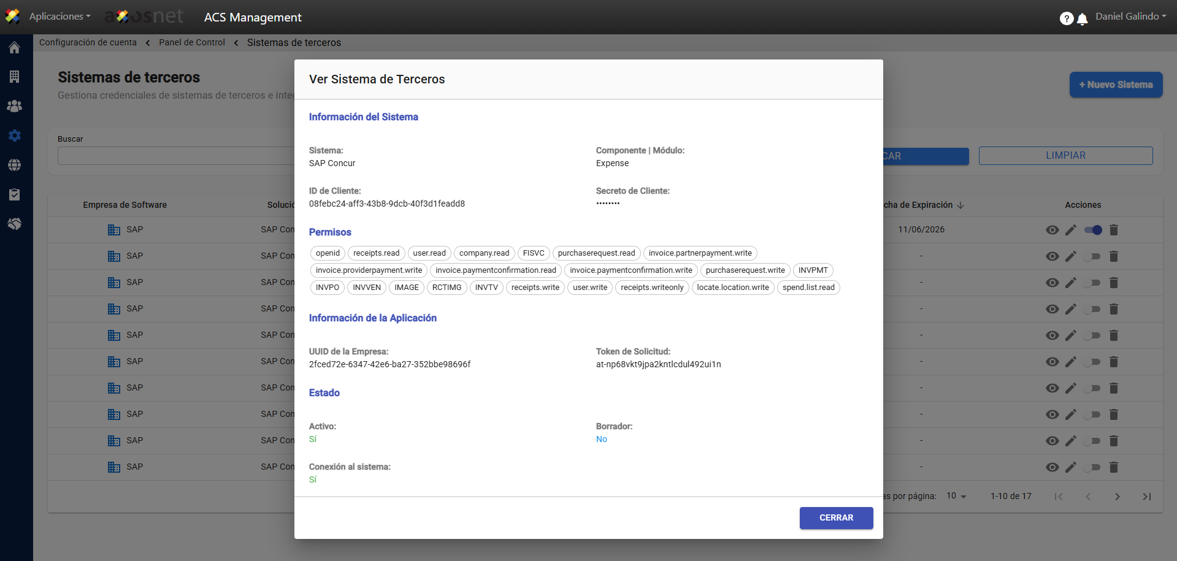Image resolution: width=1177 pixels, height=561 pixels.
Task: Navigate to Configuración de cuenta breadcrumb
Action: click(88, 42)
